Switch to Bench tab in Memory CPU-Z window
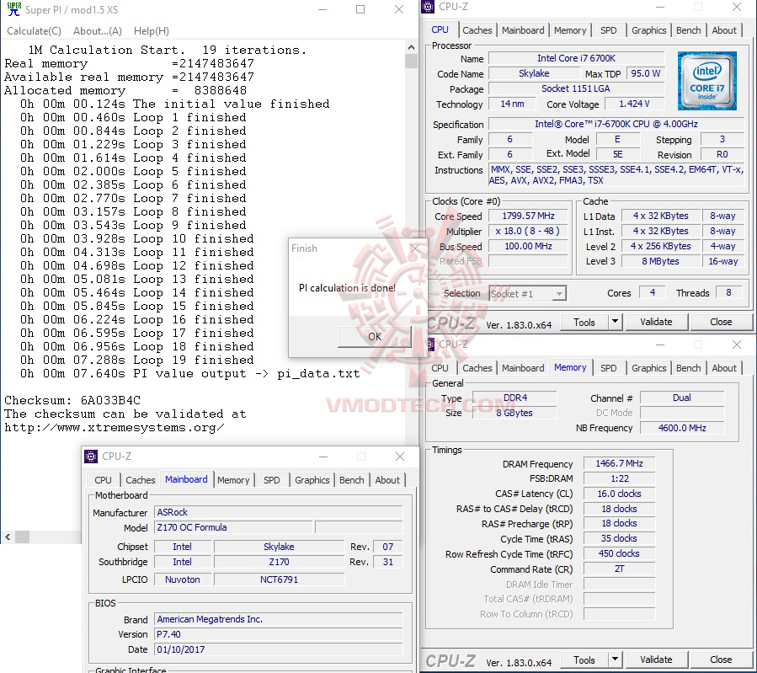The image size is (757, 673). 688,368
